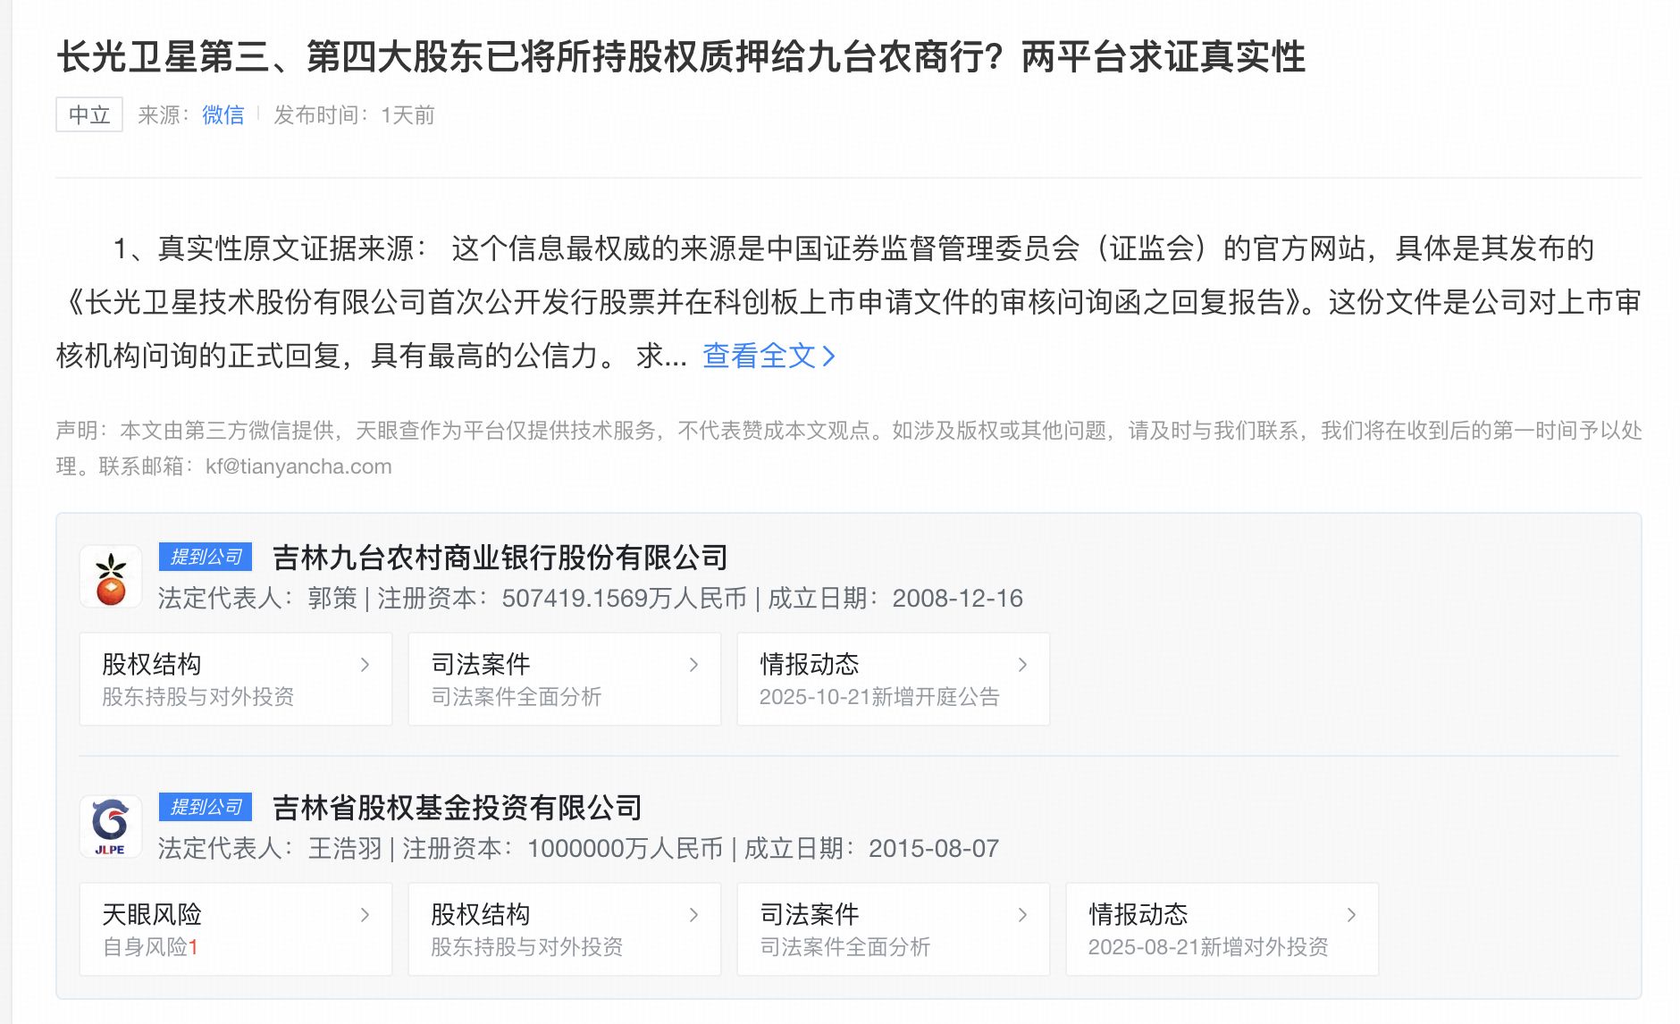Click chevron on 天眼风险 card

point(365,915)
